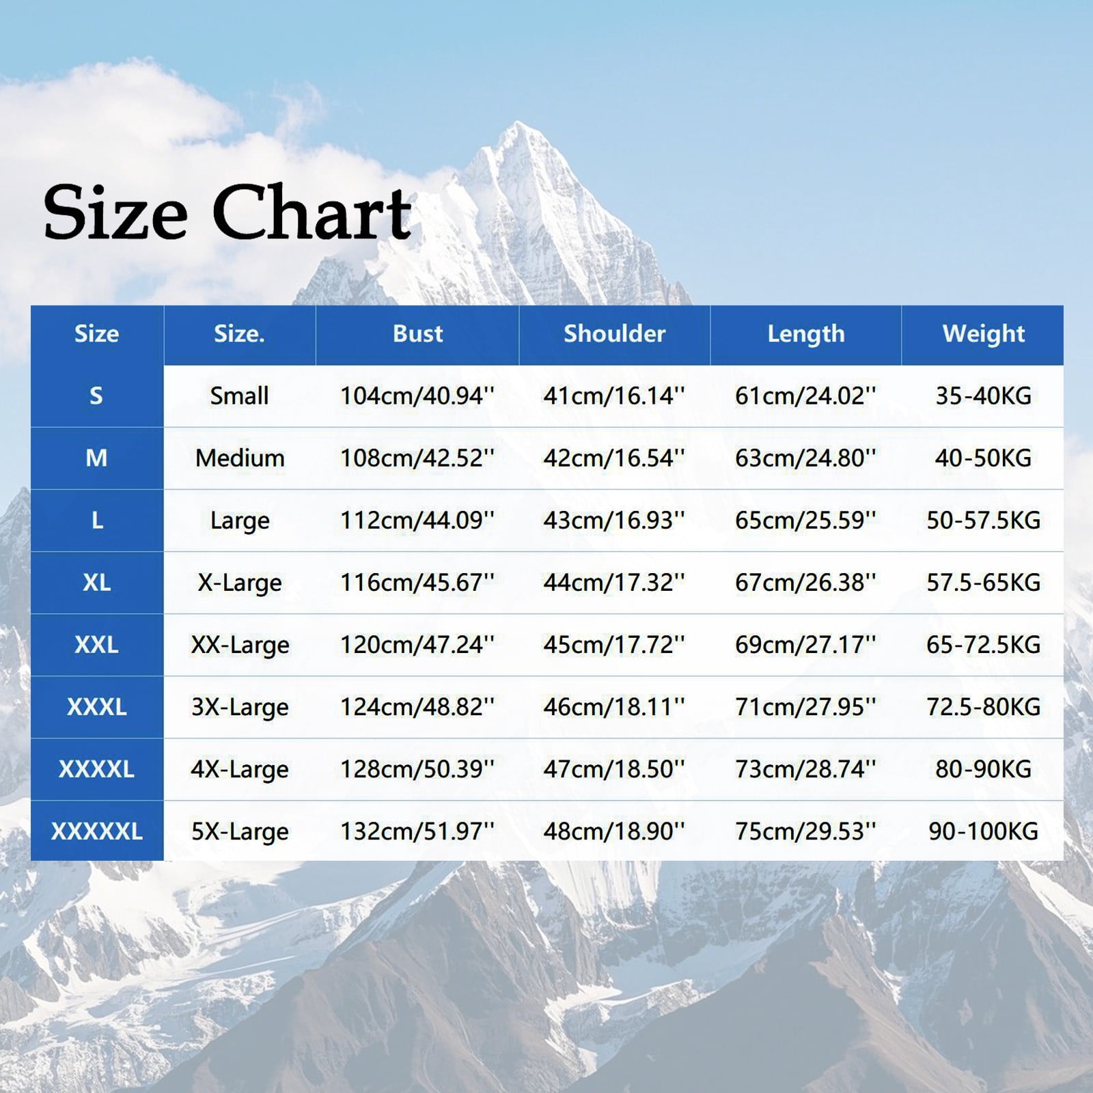
Task: Select the S size row label
Action: (96, 396)
